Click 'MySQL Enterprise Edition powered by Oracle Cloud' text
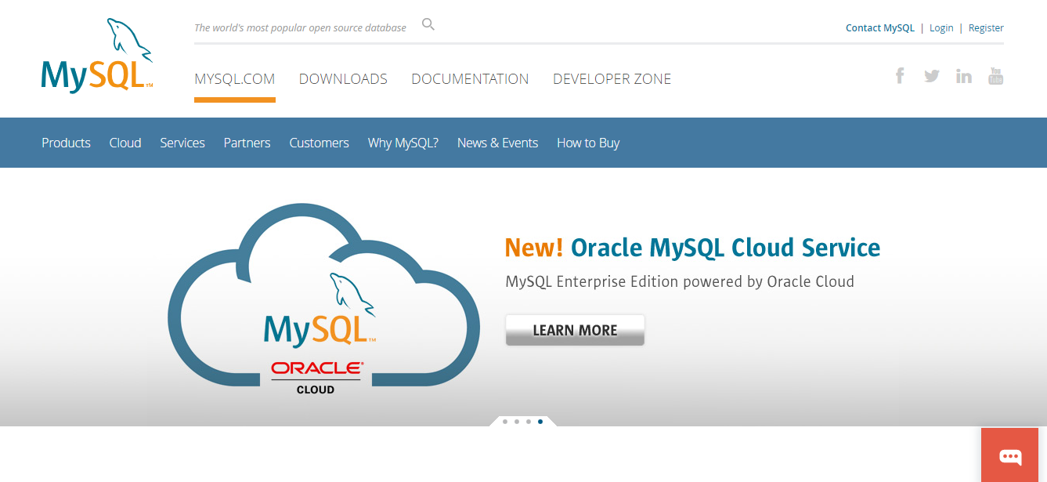The width and height of the screenshot is (1047, 482). (680, 281)
